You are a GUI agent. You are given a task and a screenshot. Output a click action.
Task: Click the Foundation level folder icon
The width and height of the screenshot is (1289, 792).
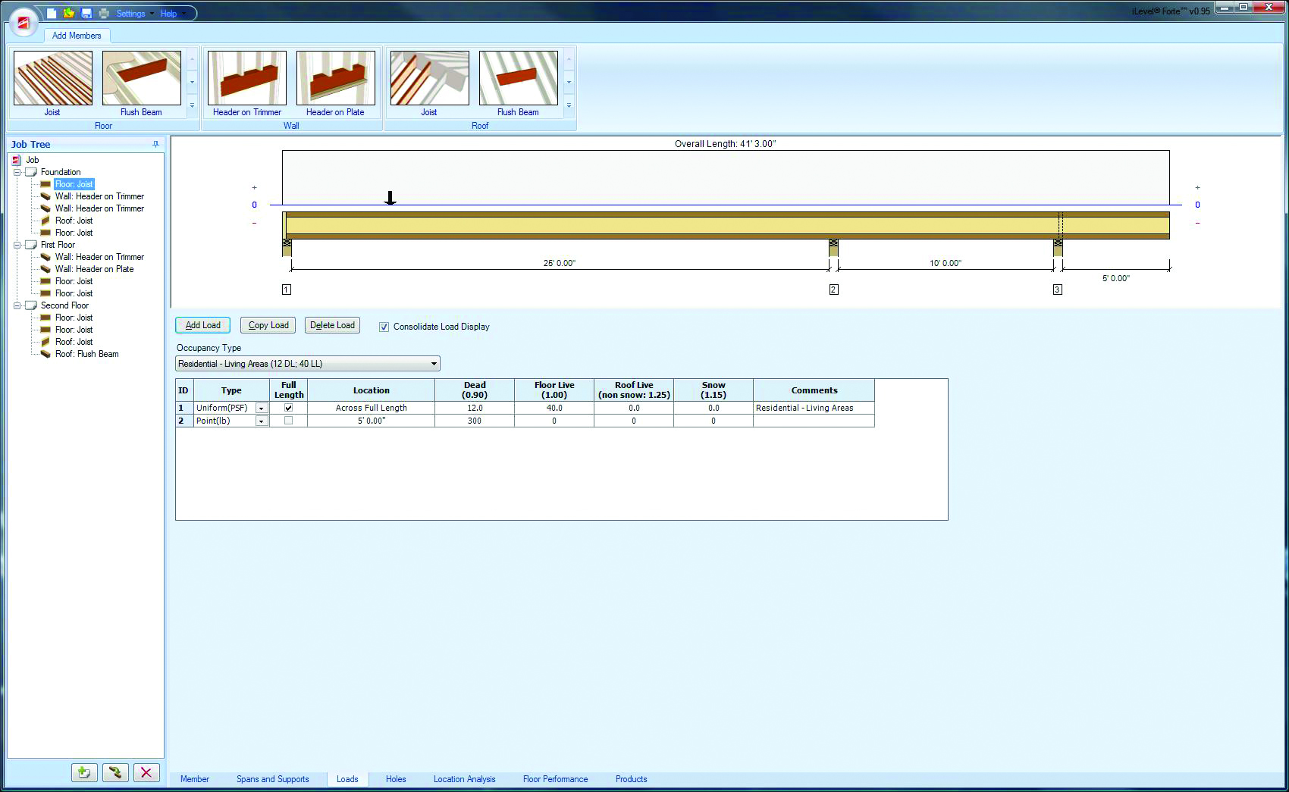coord(31,172)
